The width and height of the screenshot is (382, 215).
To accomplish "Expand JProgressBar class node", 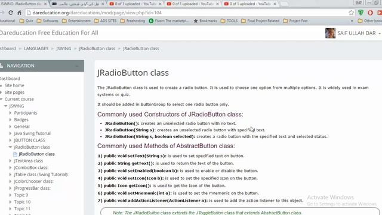I will point(11,188).
